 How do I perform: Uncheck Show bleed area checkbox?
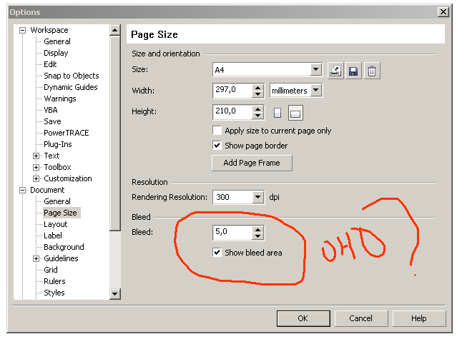pyautogui.click(x=217, y=253)
